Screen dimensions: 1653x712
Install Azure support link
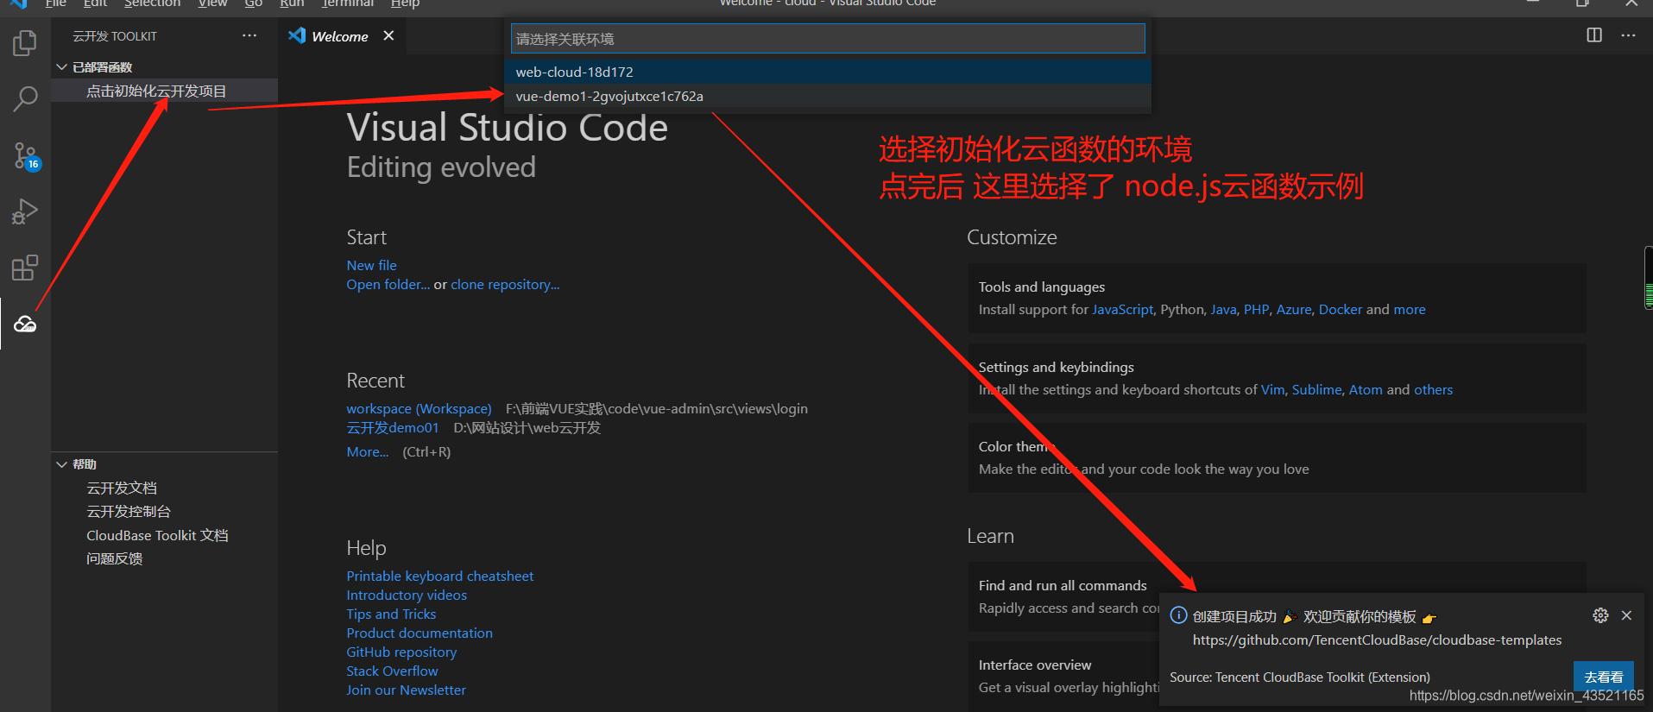(1293, 309)
